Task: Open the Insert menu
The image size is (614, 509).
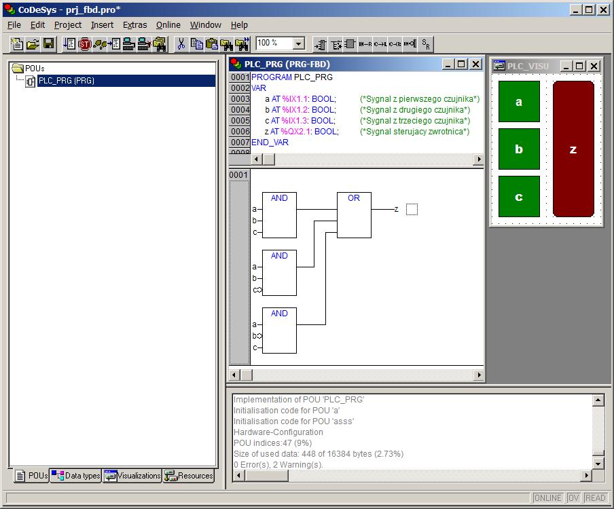Action: pos(102,25)
